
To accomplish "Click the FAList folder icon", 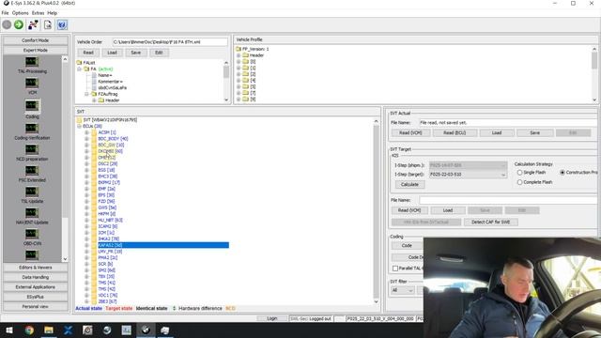I will [79, 63].
